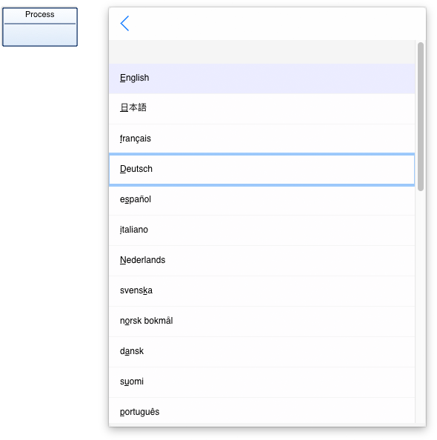Choose dansk language entry
This screenshot has height=440, width=437.
(x=262, y=351)
